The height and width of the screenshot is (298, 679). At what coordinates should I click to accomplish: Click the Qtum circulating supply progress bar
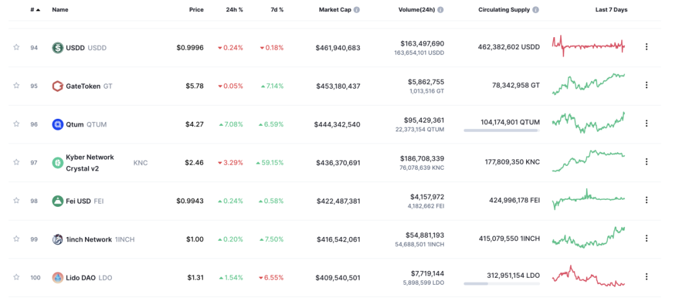coord(502,130)
